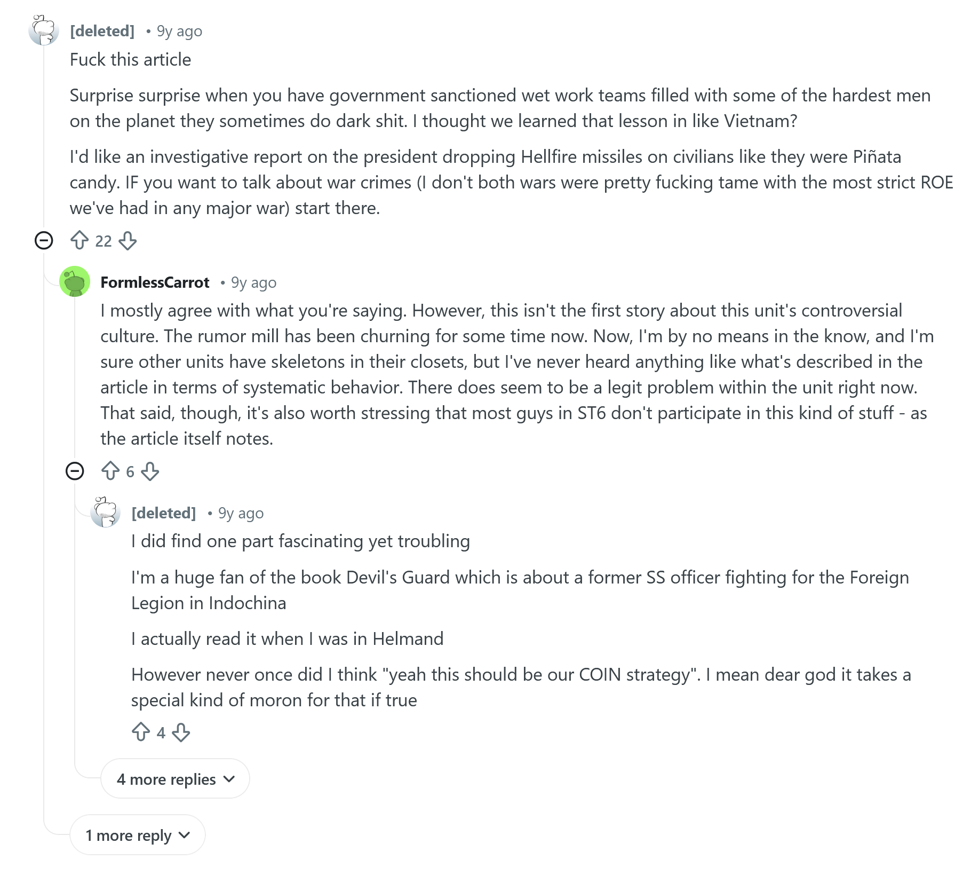The image size is (963, 875).
Task: Collapse FormlessCarrot's comment thread
Action: pos(75,471)
